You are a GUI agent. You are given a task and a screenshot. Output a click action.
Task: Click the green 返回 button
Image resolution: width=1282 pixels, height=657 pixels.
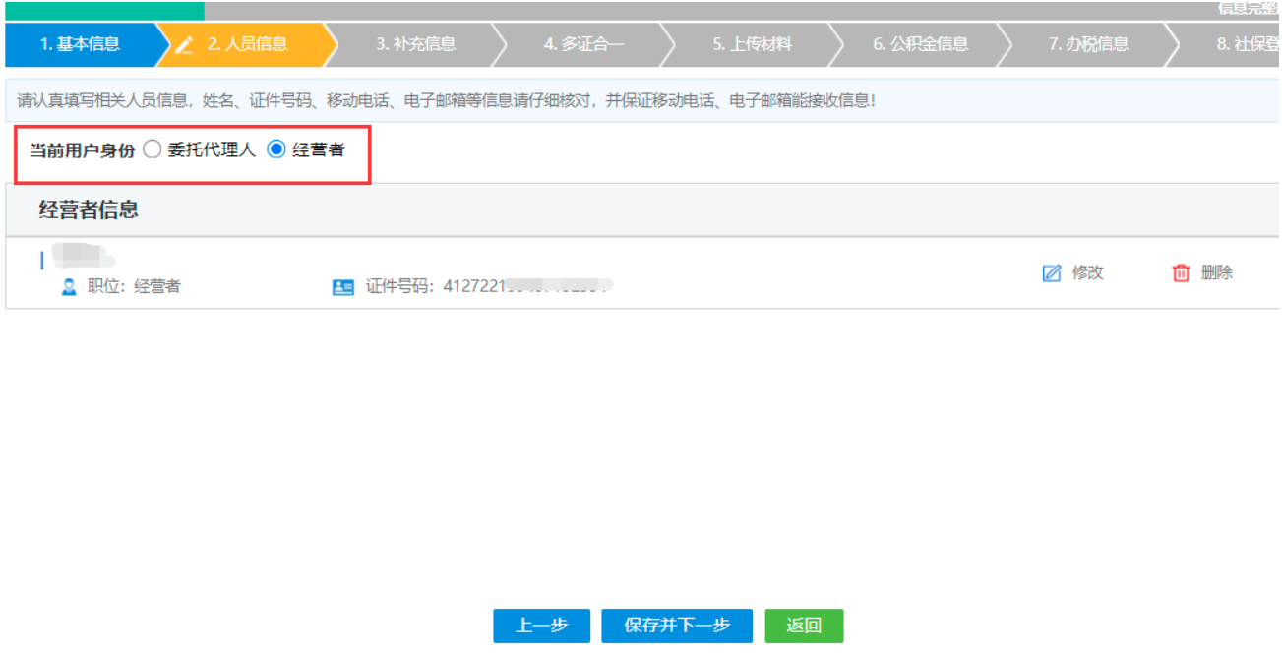coord(804,626)
